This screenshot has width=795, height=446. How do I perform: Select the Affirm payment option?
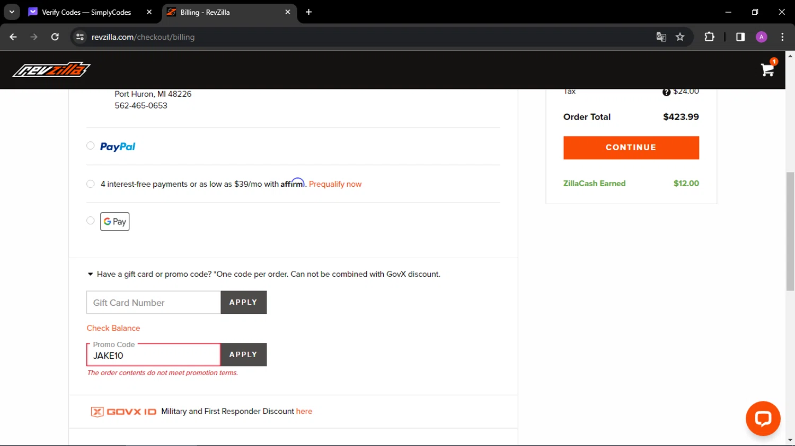coord(91,184)
